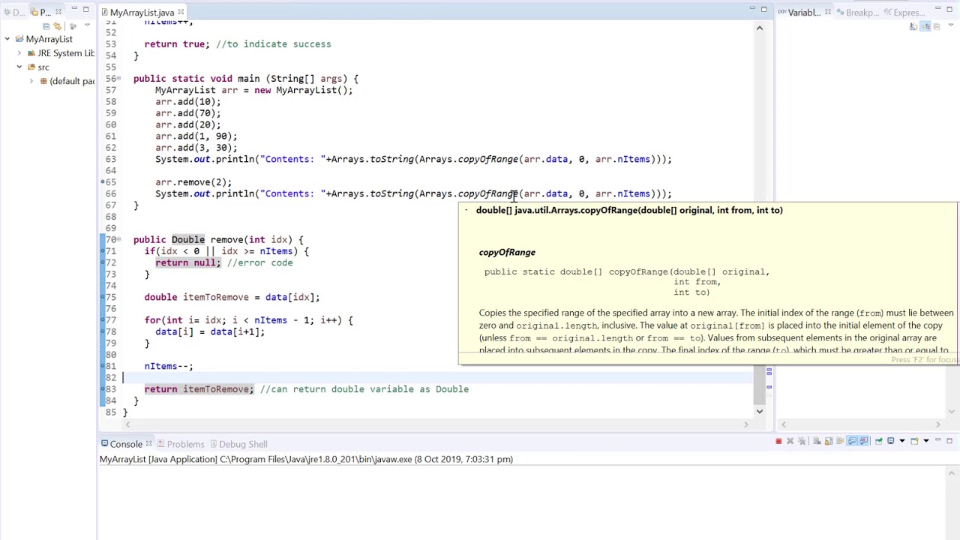Select (default package) tree item
960x540 pixels.
[x=67, y=81]
